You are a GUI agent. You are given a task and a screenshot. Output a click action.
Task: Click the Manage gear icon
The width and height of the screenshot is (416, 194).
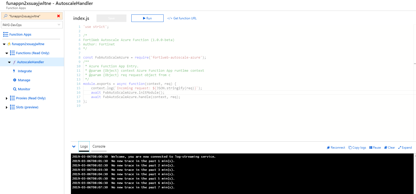coord(15,80)
